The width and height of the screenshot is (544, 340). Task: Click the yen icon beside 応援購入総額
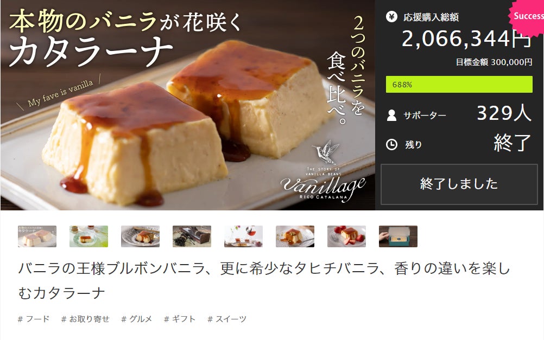coord(391,16)
